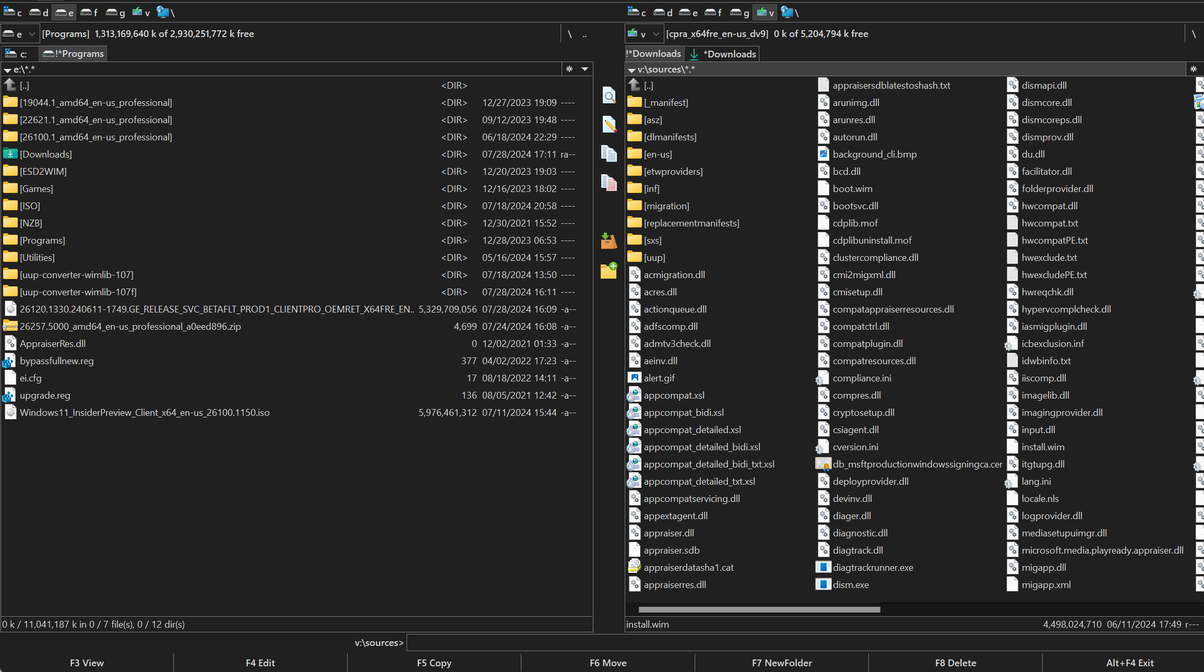Open Network Neighborhood in left drive bar
Image resolution: width=1204 pixels, height=672 pixels.
165,12
